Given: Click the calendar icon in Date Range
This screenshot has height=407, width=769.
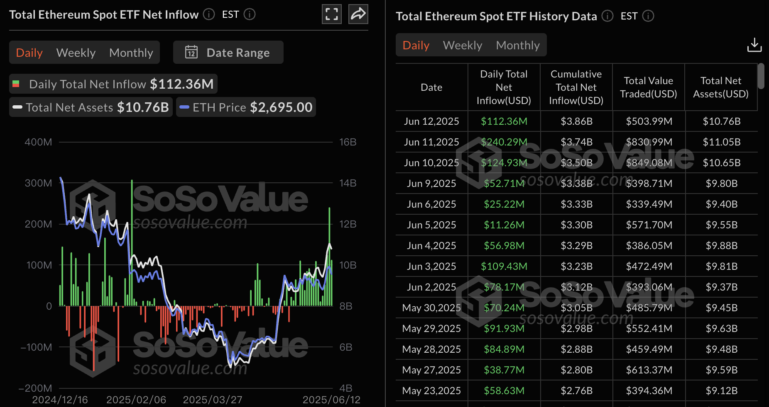Looking at the screenshot, I should (191, 52).
